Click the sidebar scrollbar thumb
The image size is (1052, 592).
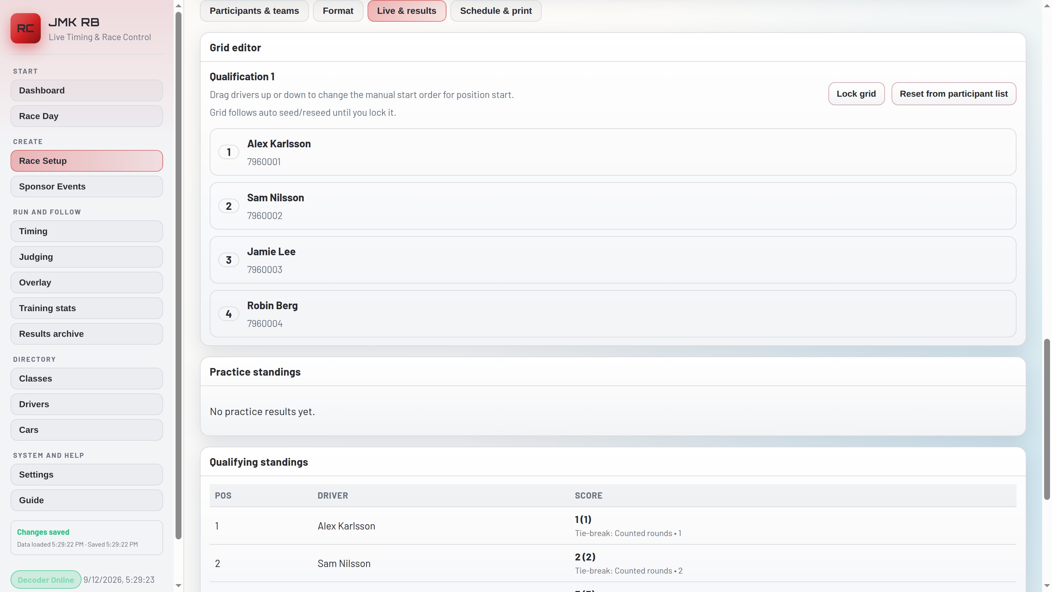click(178, 276)
